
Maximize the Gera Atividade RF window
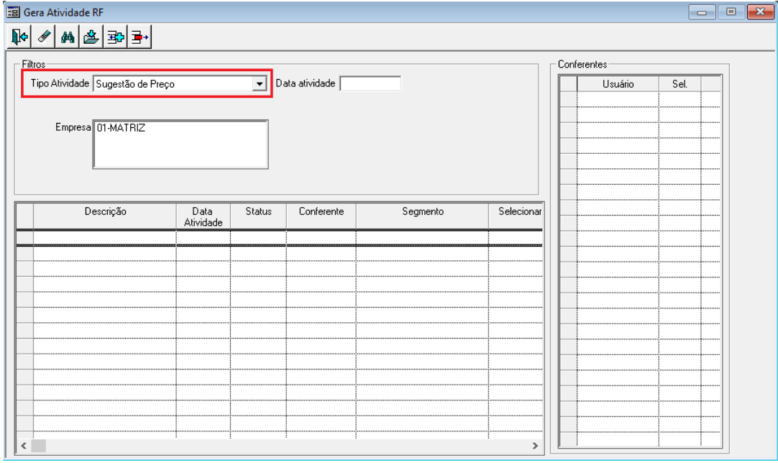(x=731, y=12)
